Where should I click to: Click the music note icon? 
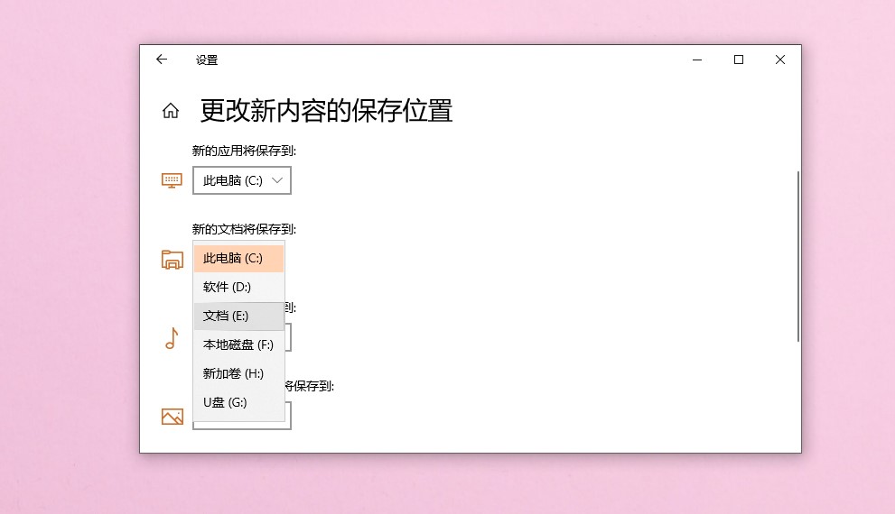click(x=172, y=338)
